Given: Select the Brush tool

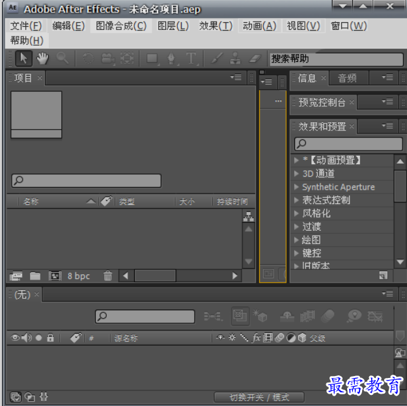Looking at the screenshot, I should click(216, 58).
